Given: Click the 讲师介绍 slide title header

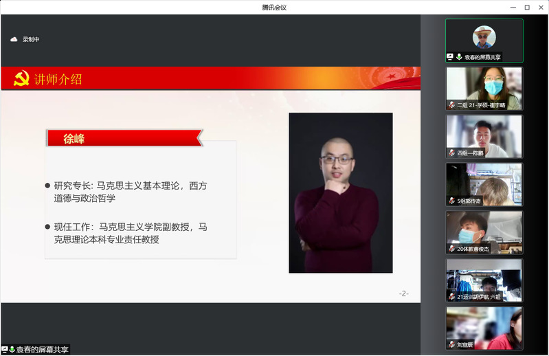Looking at the screenshot, I should (58, 80).
